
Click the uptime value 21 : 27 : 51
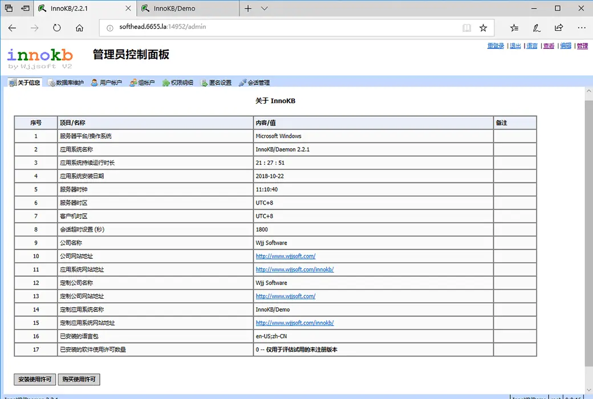[x=270, y=162]
